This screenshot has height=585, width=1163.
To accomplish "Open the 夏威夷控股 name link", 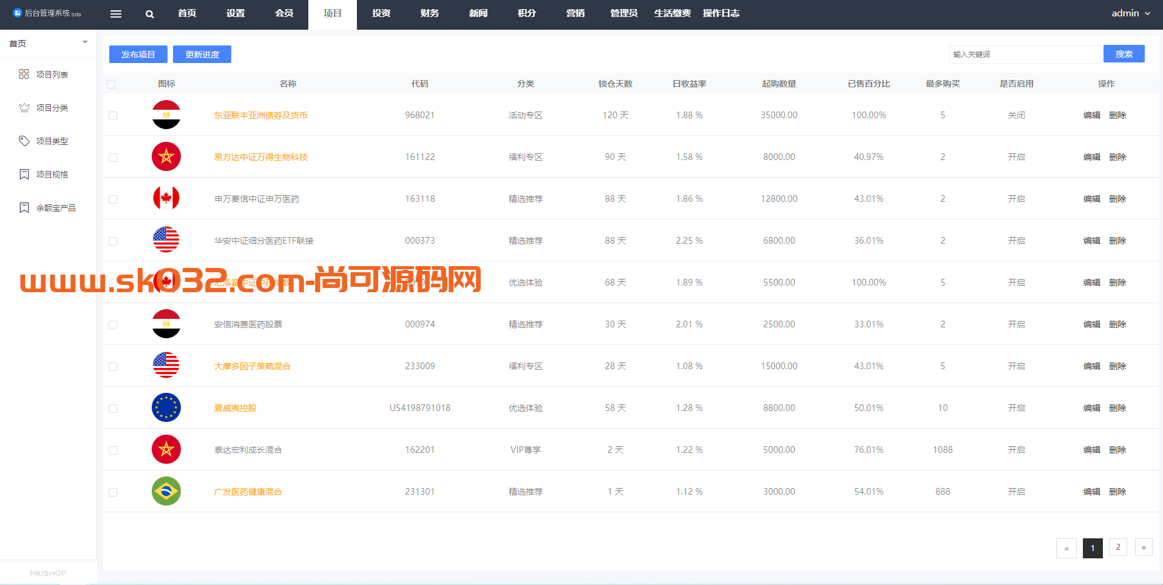I will [236, 408].
